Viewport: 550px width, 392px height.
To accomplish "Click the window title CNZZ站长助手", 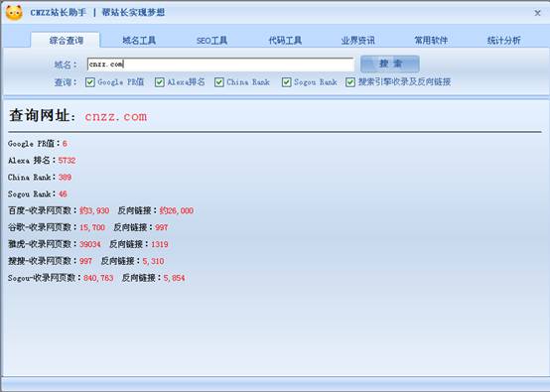I will pyautogui.click(x=59, y=13).
